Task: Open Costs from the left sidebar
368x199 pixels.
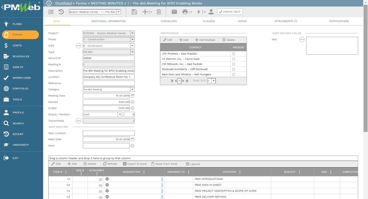Action: coord(17,45)
